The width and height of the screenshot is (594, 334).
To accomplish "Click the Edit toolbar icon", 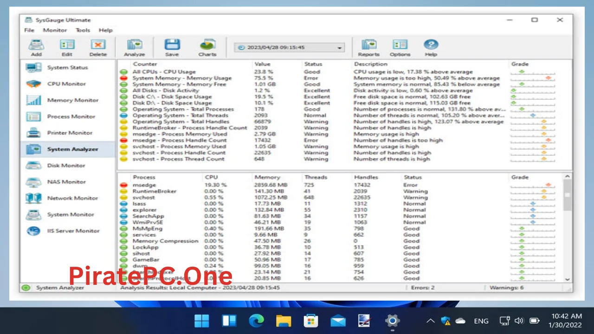I will click(67, 47).
